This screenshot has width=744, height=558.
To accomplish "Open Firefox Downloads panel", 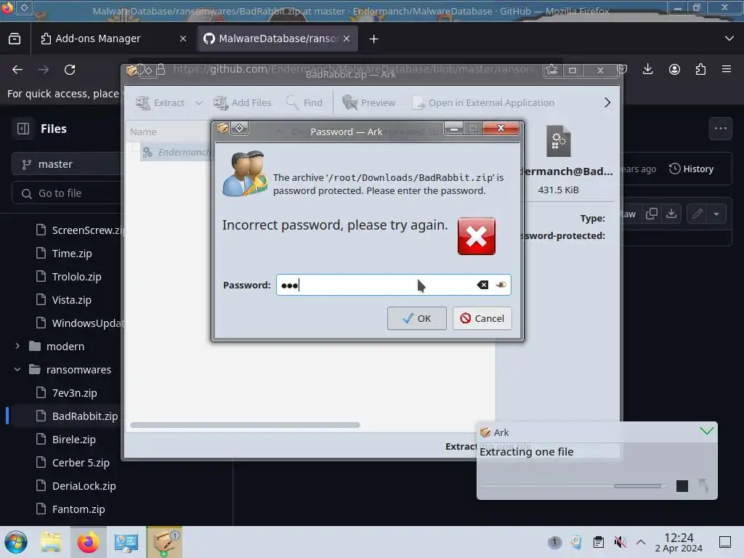I will tap(647, 69).
